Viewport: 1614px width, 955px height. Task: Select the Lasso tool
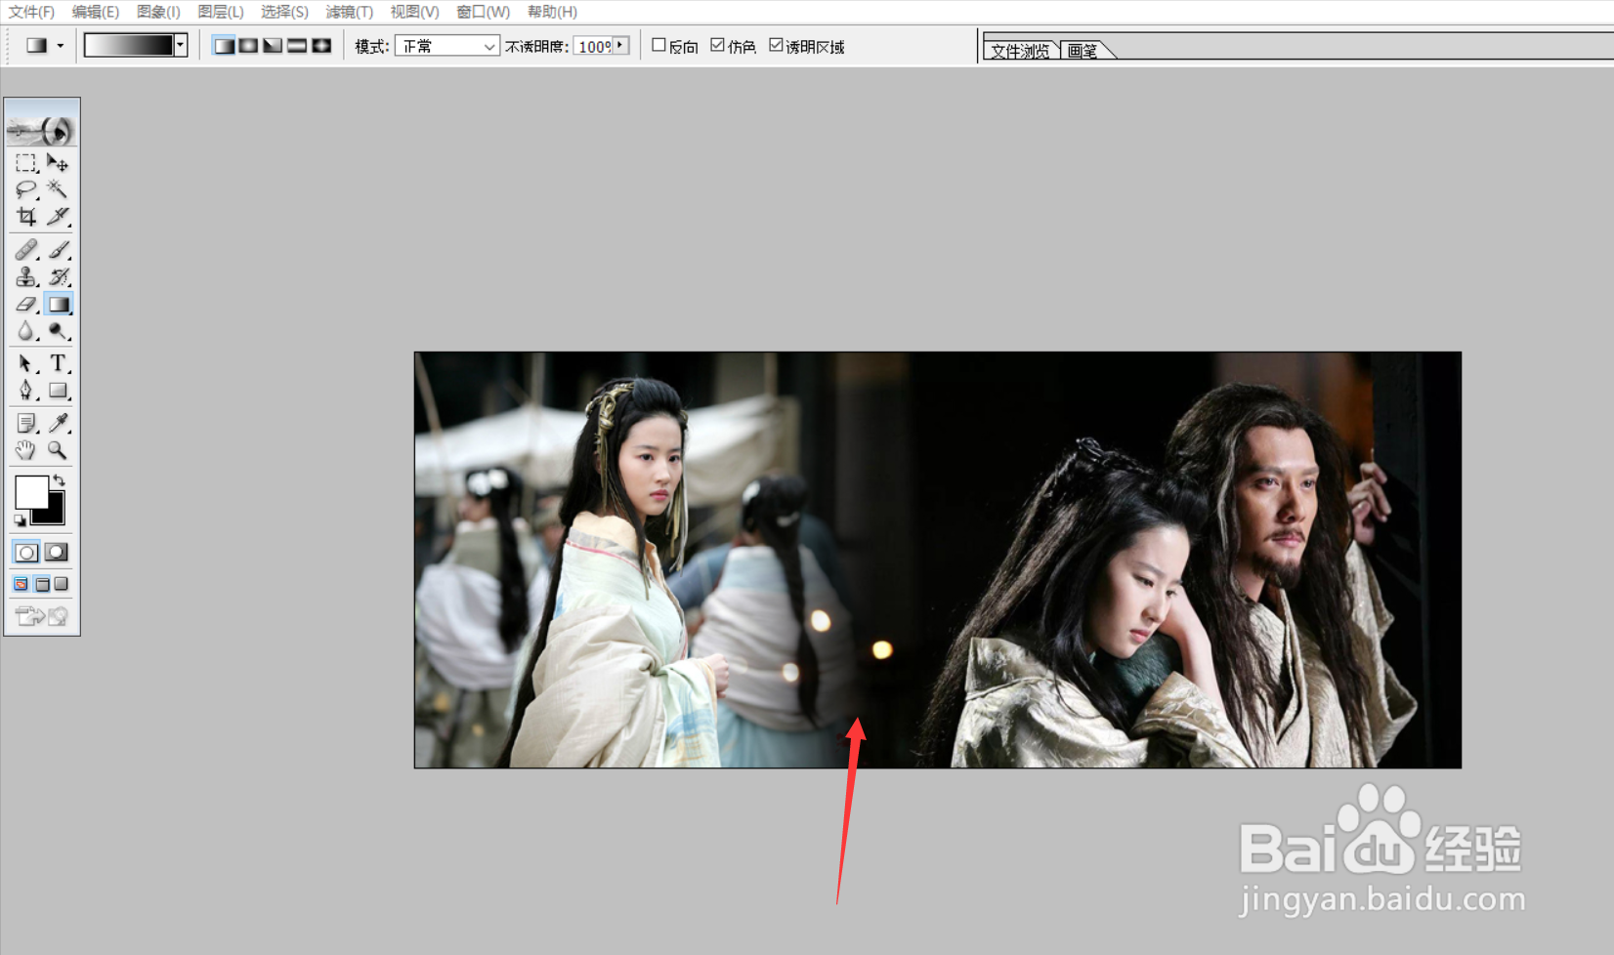(x=26, y=189)
